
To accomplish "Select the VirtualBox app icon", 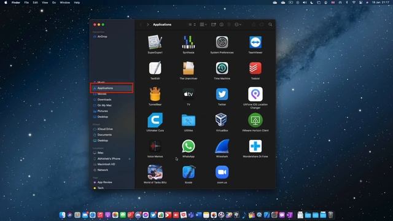I will pyautogui.click(x=221, y=120).
